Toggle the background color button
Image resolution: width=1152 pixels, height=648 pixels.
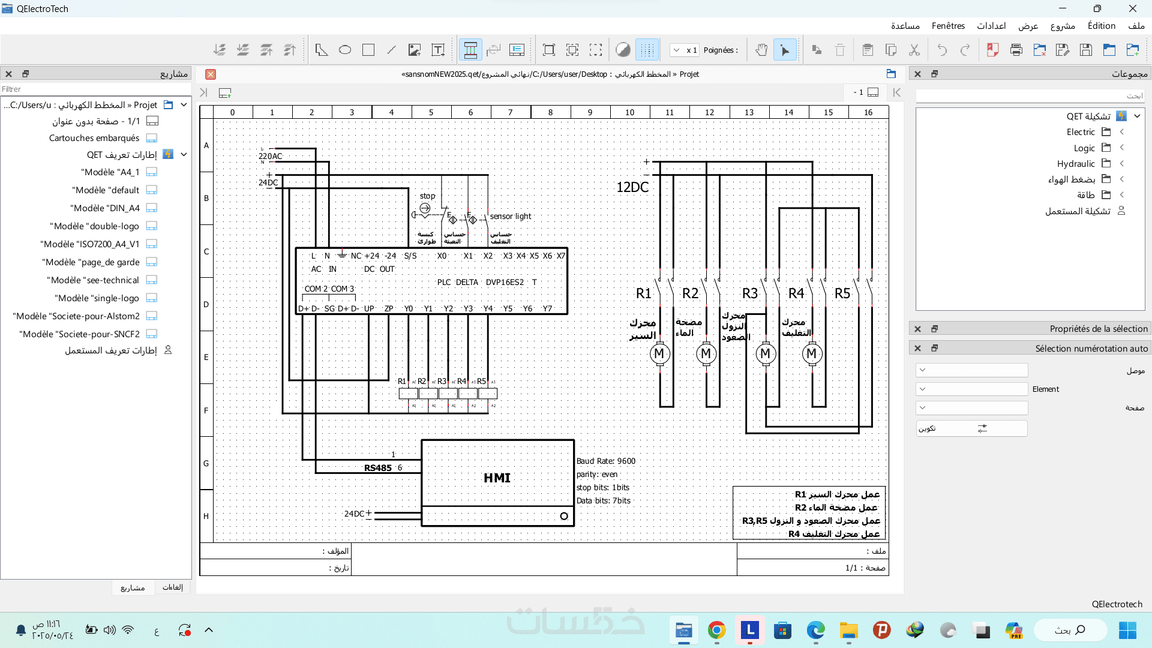coord(623,50)
